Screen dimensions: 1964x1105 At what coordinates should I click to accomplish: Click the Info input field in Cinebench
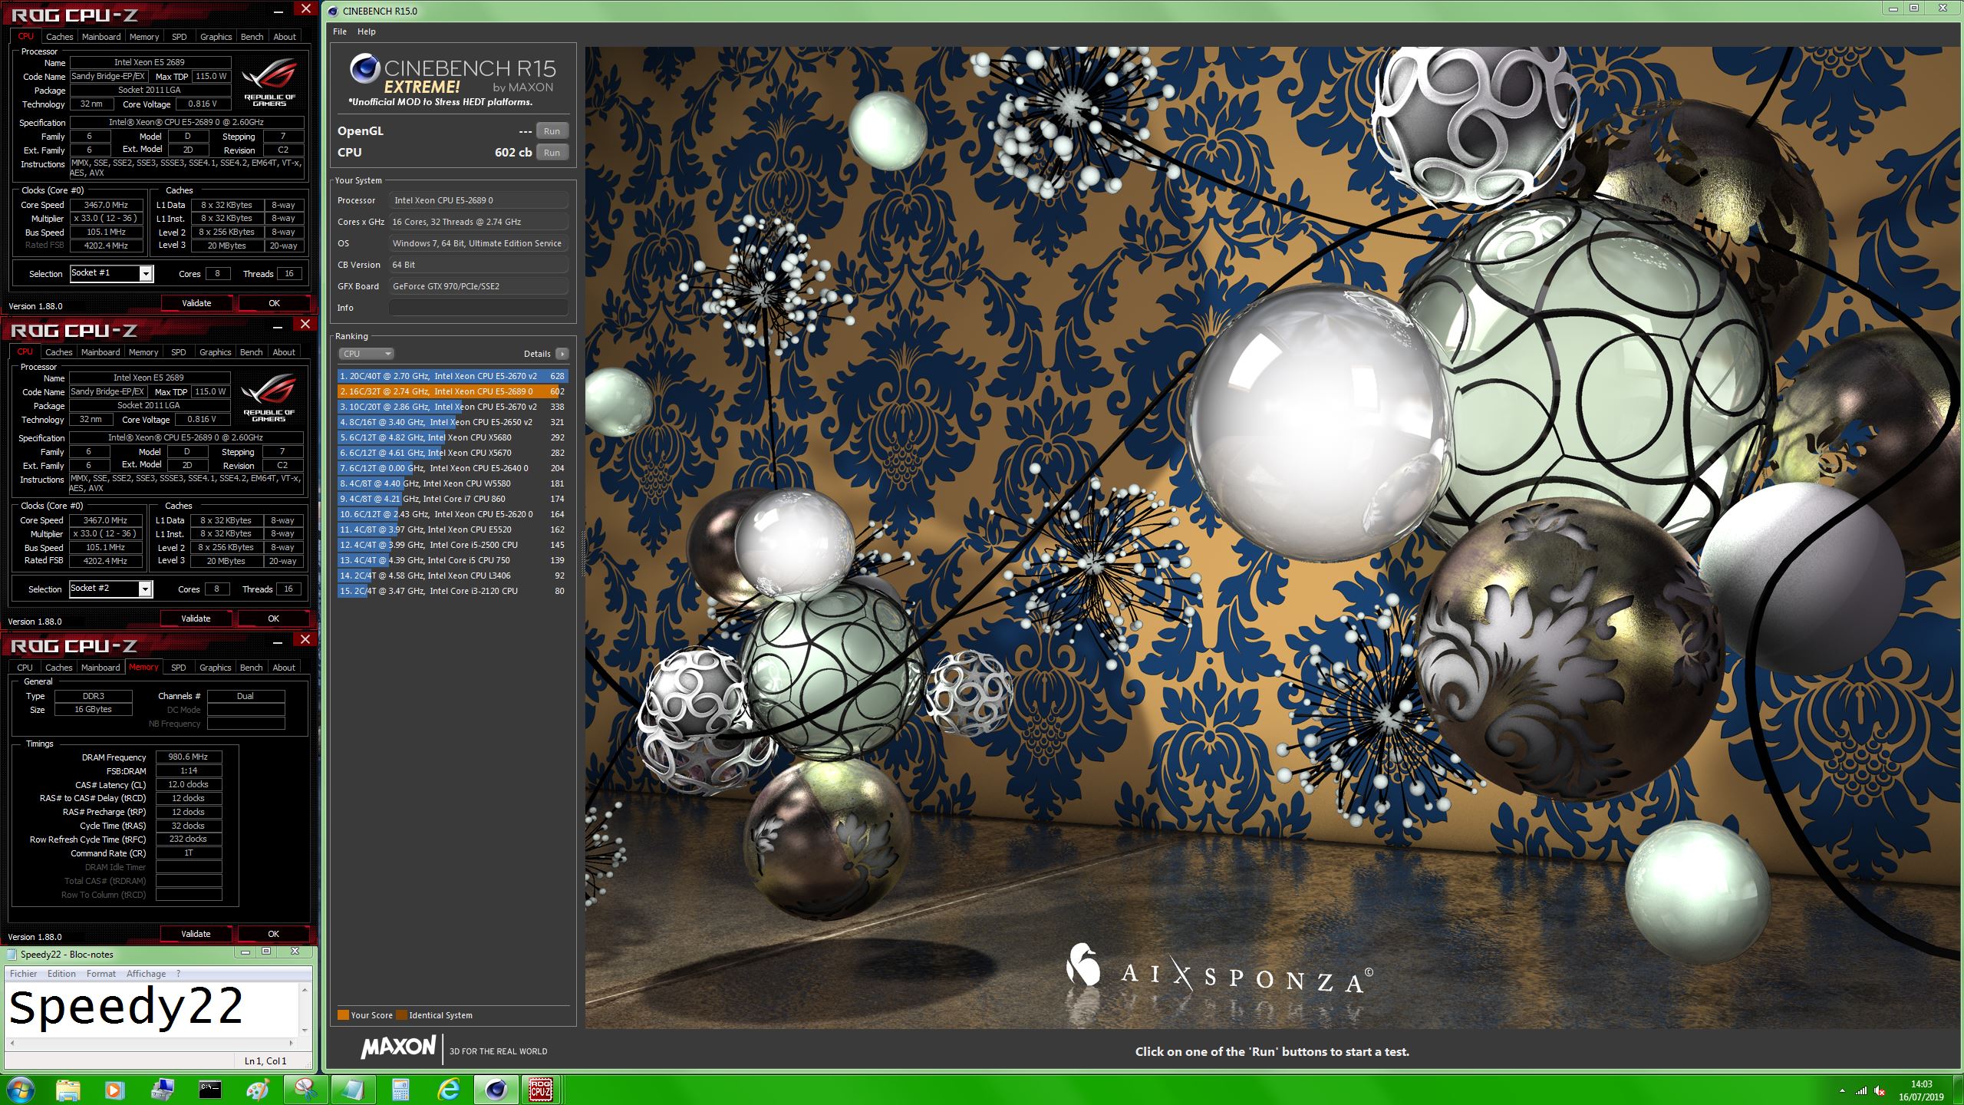click(x=479, y=308)
